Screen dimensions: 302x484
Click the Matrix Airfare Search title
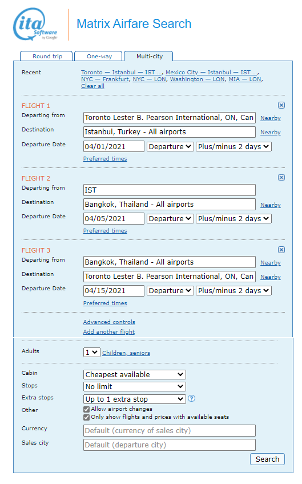click(x=134, y=24)
